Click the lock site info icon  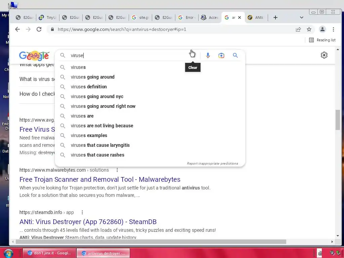click(x=52, y=29)
